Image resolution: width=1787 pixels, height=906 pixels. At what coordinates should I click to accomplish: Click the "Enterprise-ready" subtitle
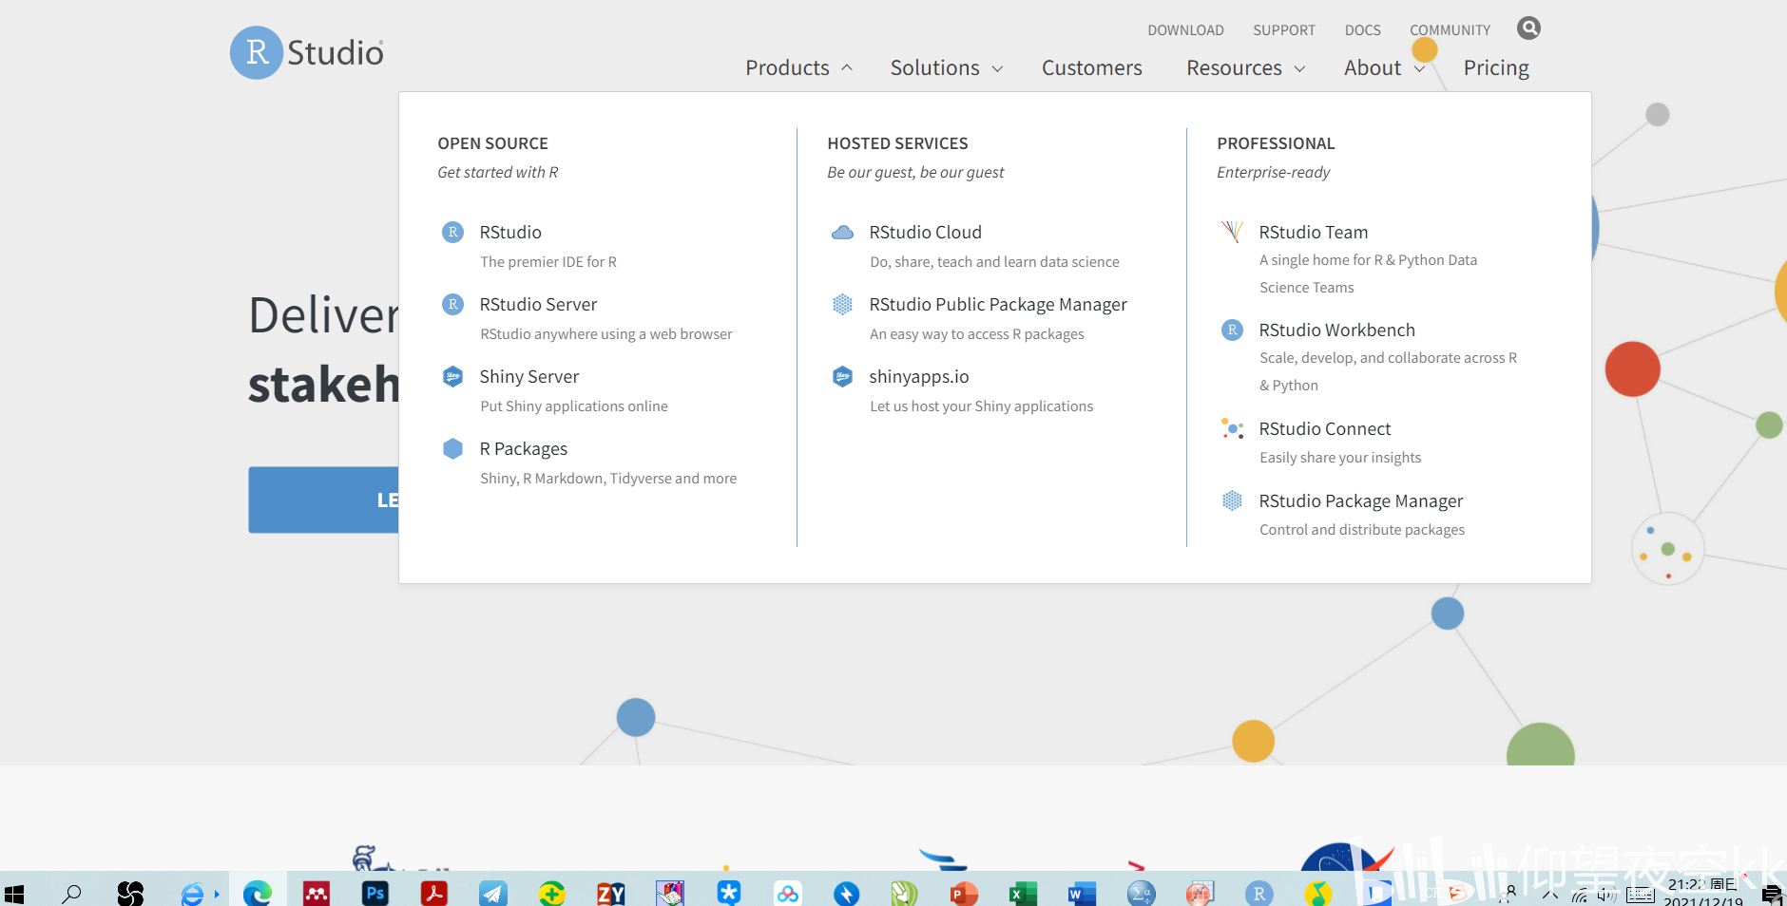tap(1274, 172)
